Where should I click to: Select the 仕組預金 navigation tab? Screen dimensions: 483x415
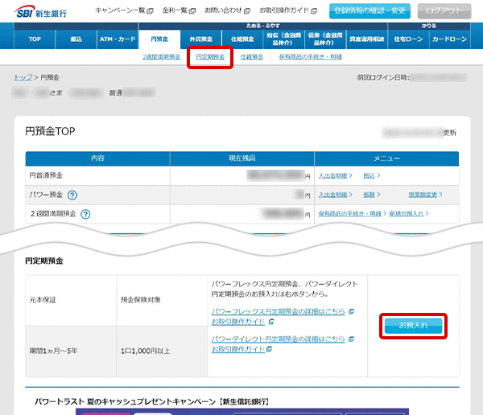[242, 39]
